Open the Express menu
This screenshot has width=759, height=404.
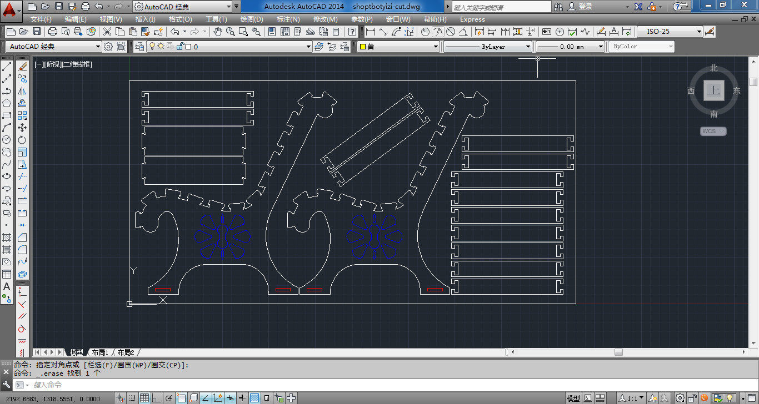pos(472,19)
